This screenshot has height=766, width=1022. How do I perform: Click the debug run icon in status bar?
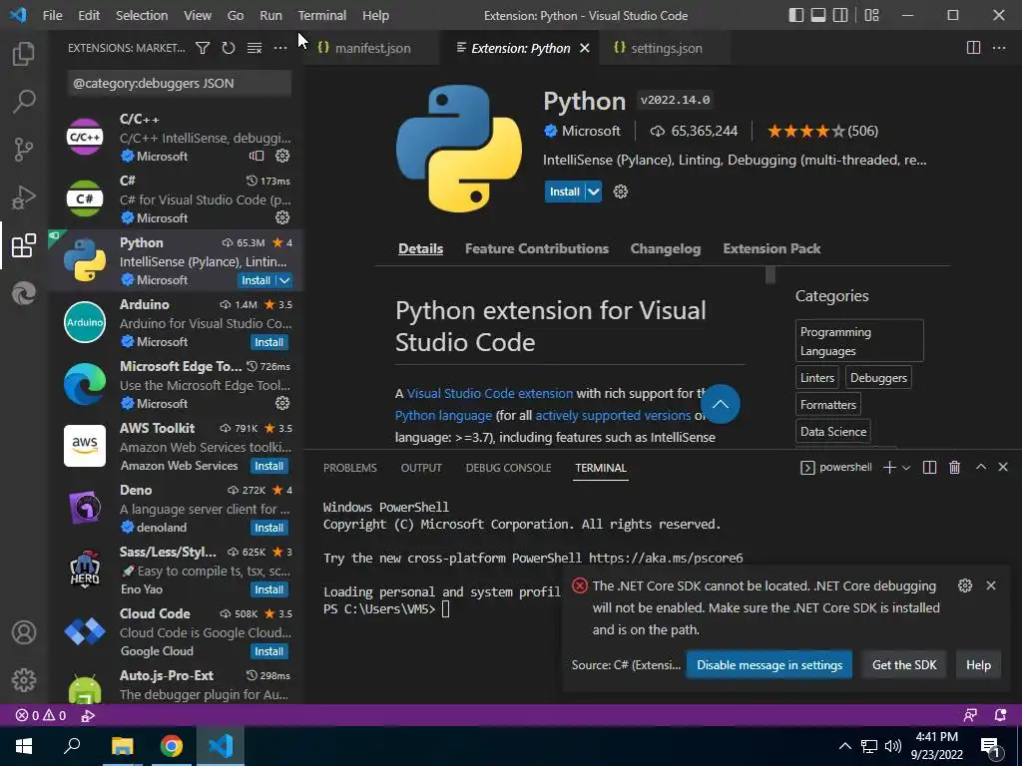pyautogui.click(x=88, y=715)
